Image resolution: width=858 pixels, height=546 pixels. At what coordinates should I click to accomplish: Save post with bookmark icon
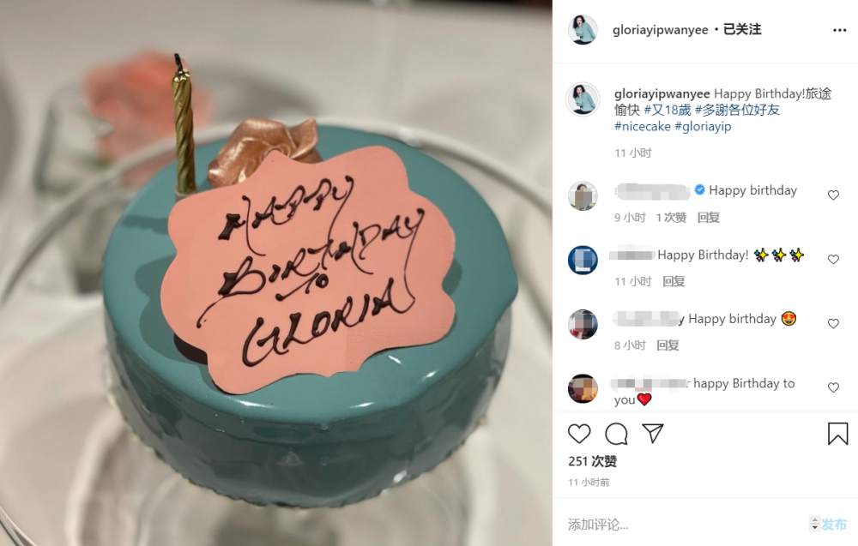tap(837, 434)
